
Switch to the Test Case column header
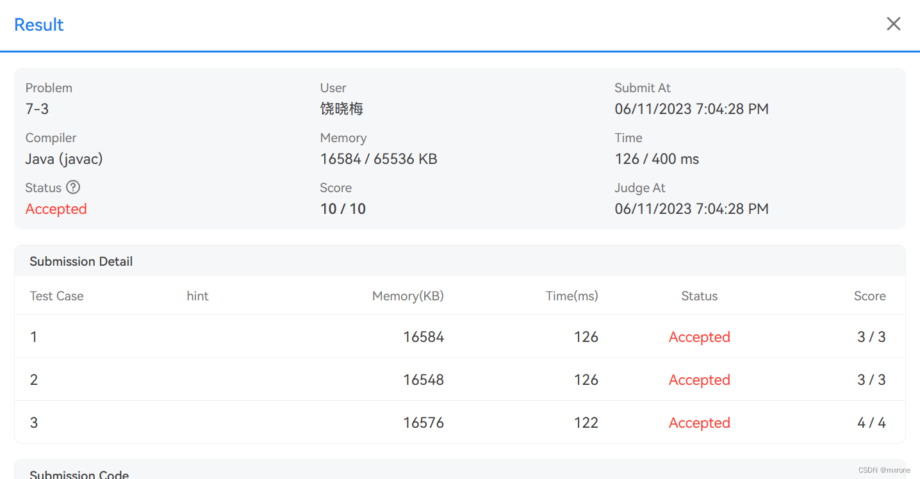(x=56, y=296)
